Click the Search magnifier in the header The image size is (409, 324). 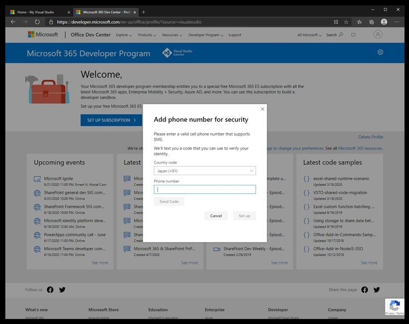(x=341, y=34)
